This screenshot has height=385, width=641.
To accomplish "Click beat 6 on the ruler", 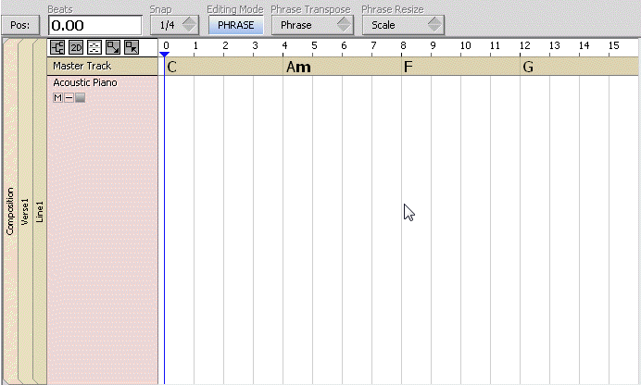I will [344, 45].
